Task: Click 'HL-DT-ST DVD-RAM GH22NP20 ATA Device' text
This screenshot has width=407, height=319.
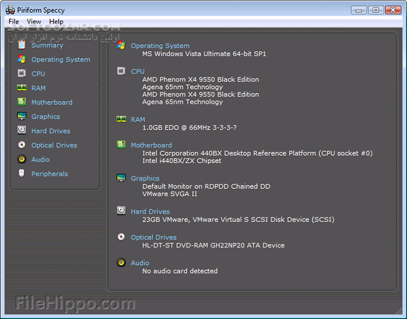Action: tap(213, 245)
